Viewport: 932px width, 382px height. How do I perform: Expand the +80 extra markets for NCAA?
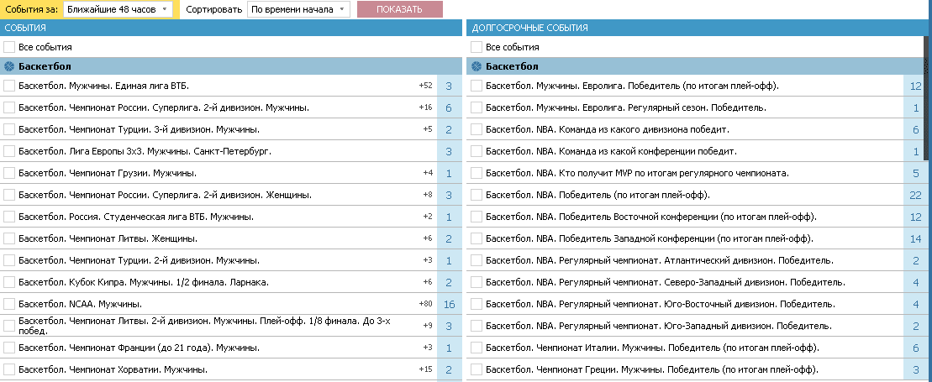425,304
